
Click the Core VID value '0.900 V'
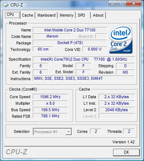(95, 49)
